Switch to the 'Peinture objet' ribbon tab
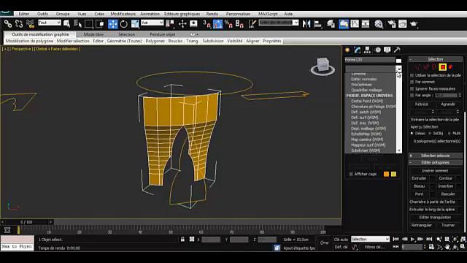 click(162, 34)
